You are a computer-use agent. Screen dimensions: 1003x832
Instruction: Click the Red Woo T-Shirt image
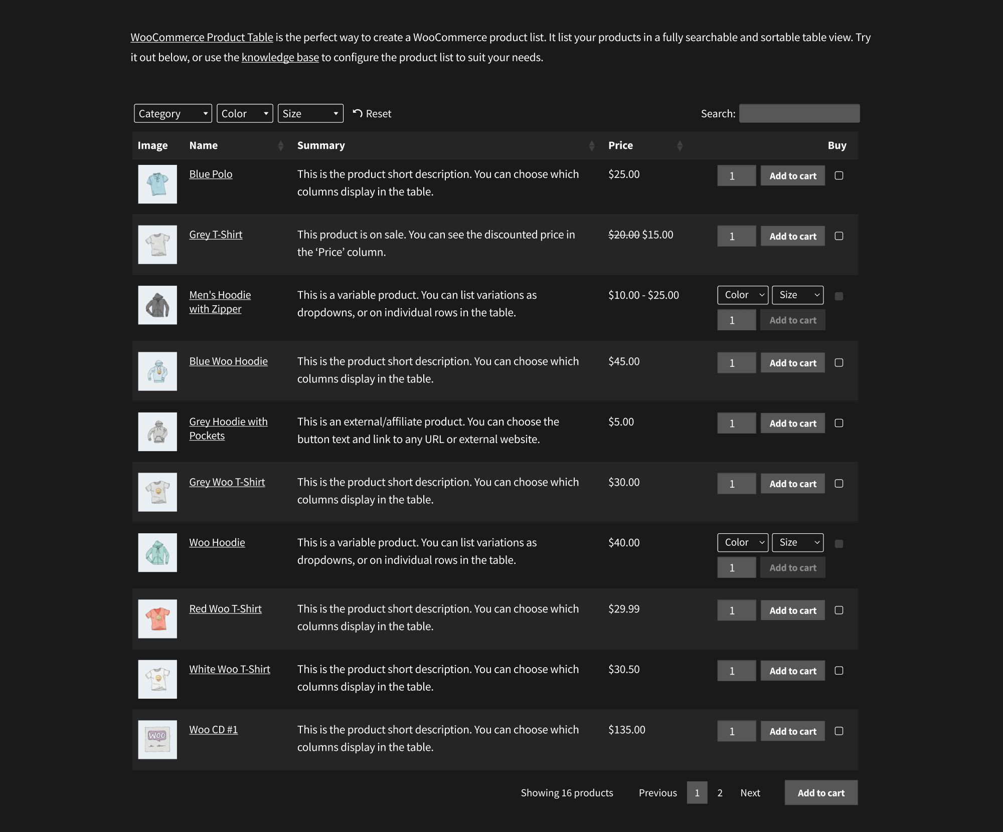pyautogui.click(x=157, y=618)
